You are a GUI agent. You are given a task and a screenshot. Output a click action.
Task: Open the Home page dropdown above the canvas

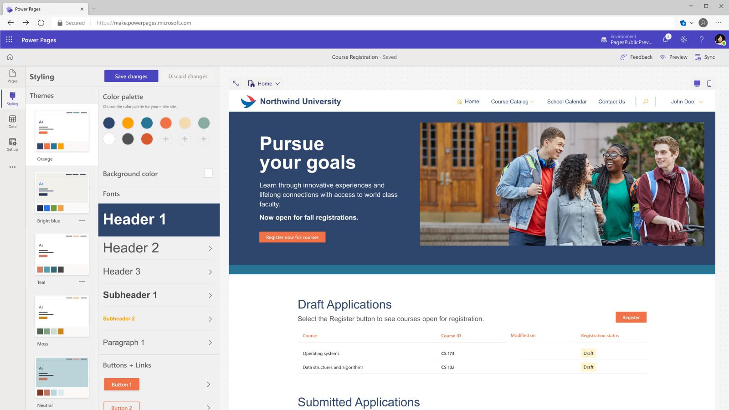pos(265,83)
